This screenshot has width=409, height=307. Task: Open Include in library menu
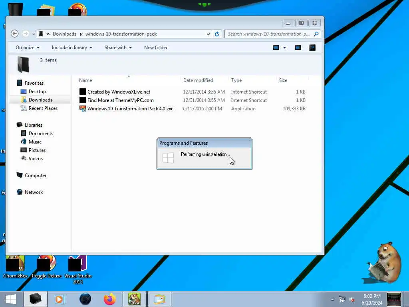[72, 48]
